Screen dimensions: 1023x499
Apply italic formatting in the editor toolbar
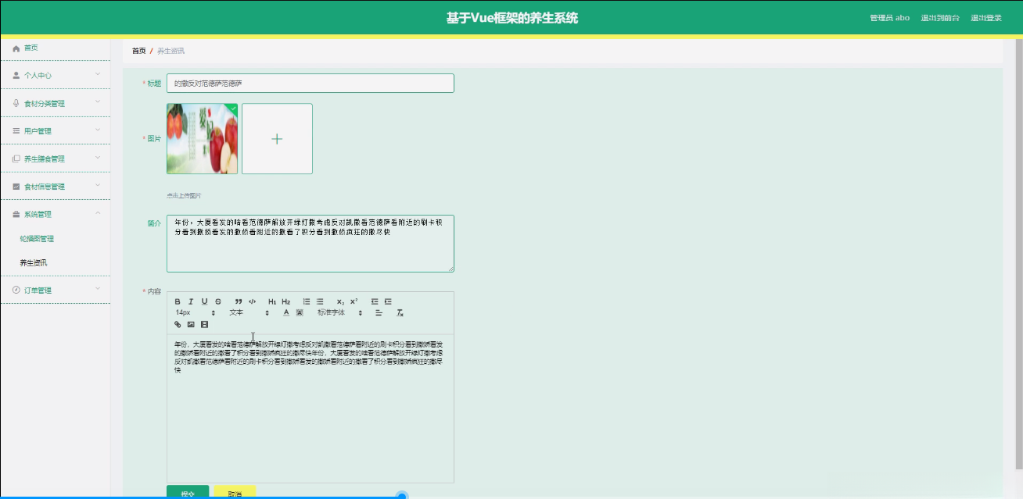click(x=191, y=301)
